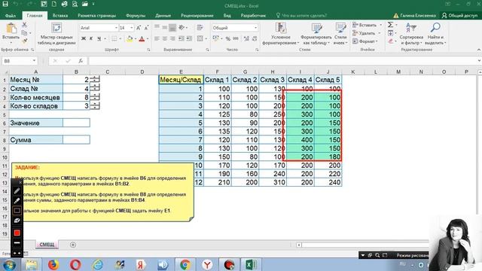Click the percent style icon

(227, 38)
